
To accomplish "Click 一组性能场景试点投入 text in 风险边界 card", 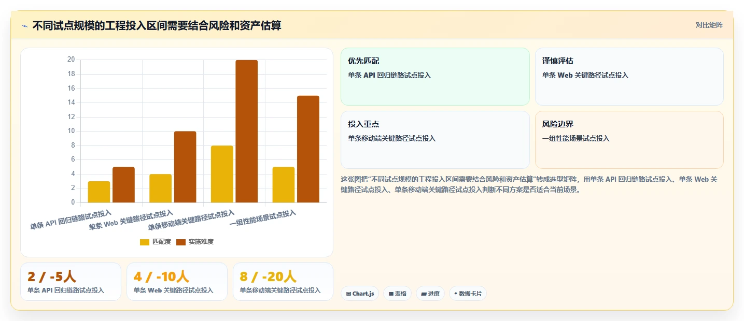I will (x=576, y=138).
